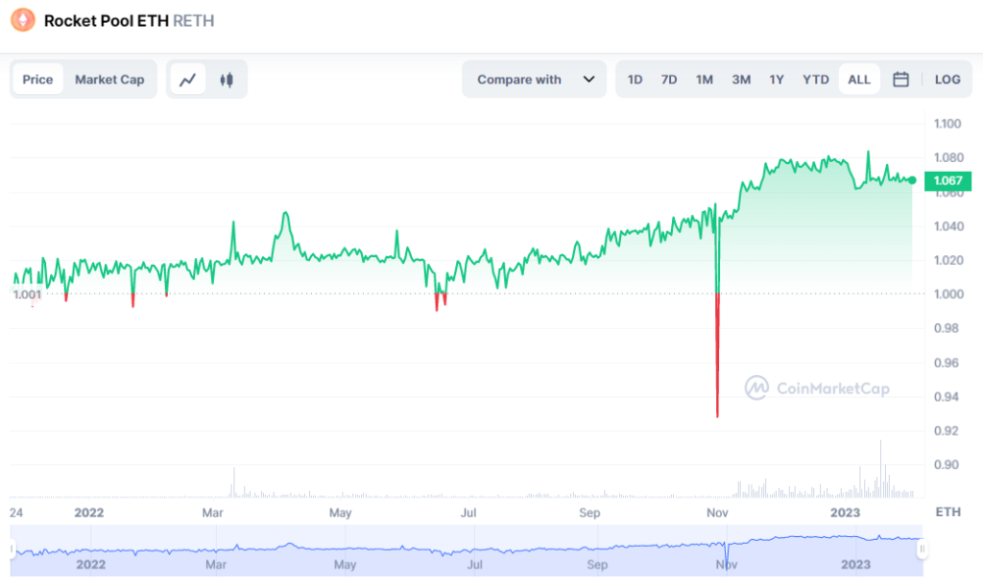Toggle LOG scale on the chart
983x585 pixels.
(x=947, y=80)
